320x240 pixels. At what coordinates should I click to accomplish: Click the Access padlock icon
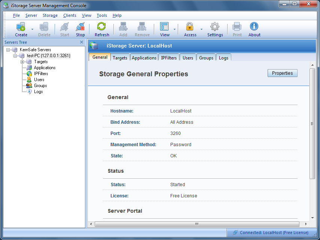point(190,27)
